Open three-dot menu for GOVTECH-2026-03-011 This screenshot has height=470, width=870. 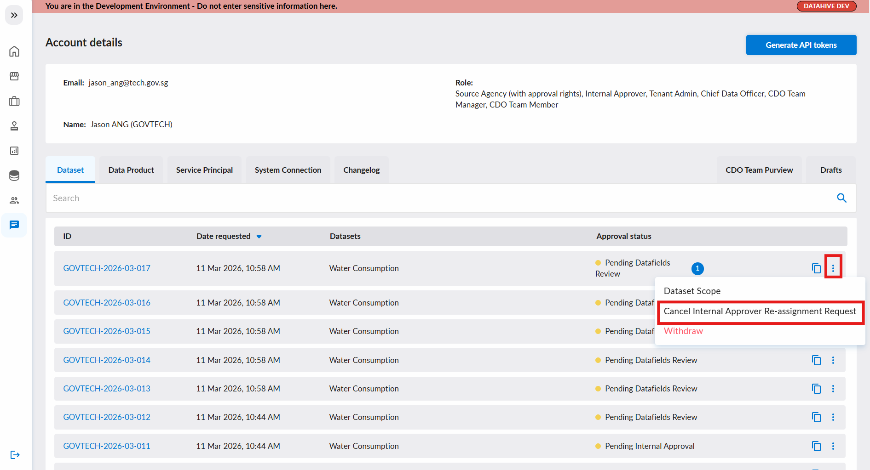click(x=833, y=446)
